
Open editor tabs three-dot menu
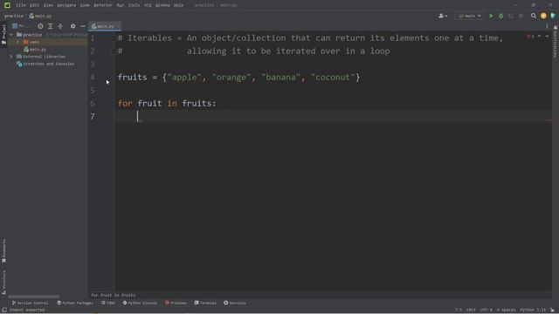547,26
